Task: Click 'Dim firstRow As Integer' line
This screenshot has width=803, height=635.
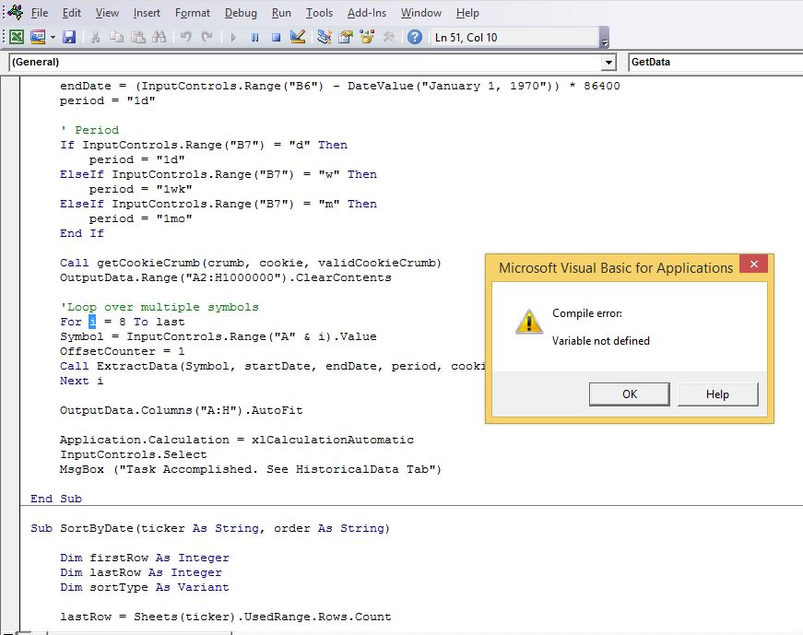Action: point(145,558)
